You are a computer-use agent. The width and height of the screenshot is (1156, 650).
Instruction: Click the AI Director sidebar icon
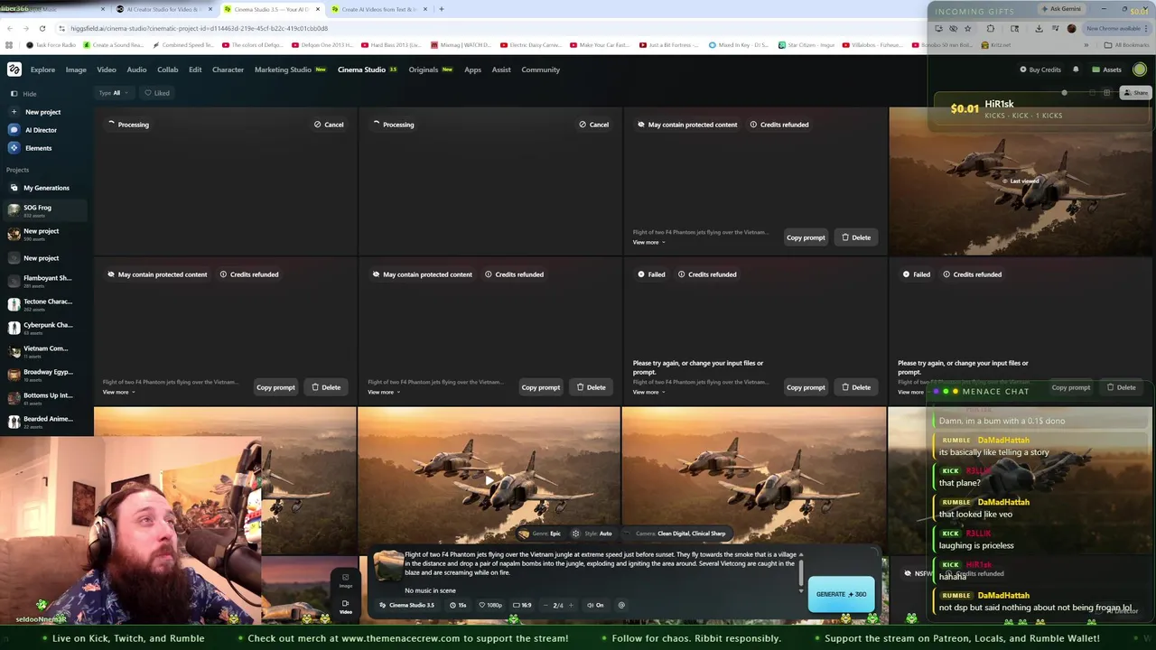click(x=14, y=130)
